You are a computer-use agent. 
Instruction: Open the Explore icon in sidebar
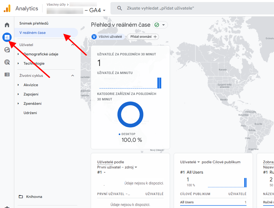(7, 50)
